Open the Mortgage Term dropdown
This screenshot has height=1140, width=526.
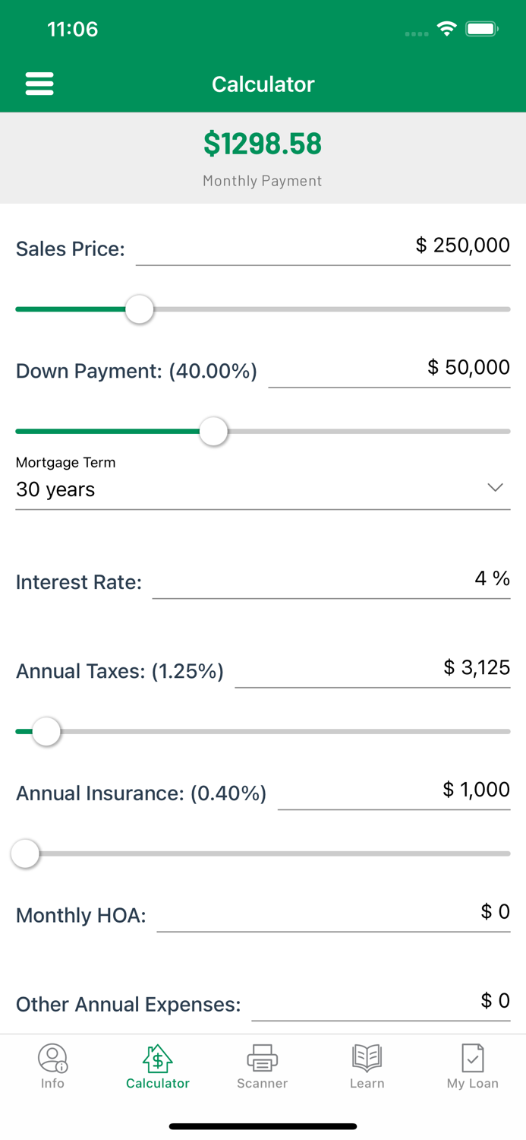(263, 489)
